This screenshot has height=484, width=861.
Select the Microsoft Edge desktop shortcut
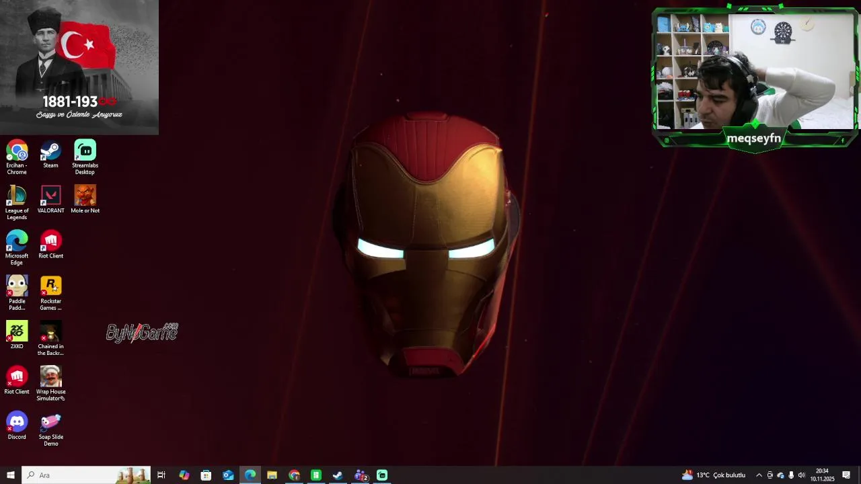point(17,248)
